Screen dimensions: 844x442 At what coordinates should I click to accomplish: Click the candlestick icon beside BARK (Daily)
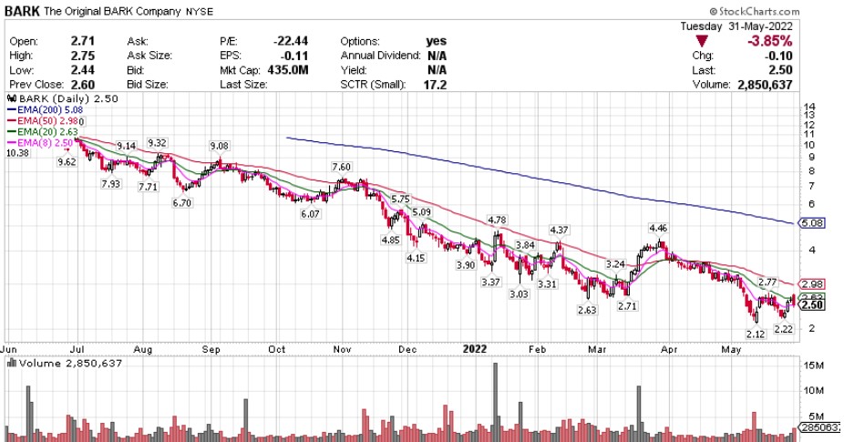pyautogui.click(x=11, y=99)
